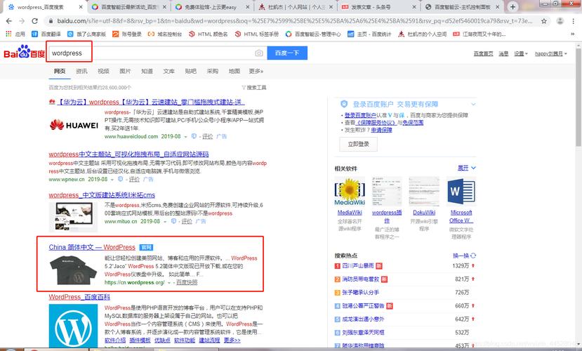Open a new browser tab with plus

tap(512, 7)
